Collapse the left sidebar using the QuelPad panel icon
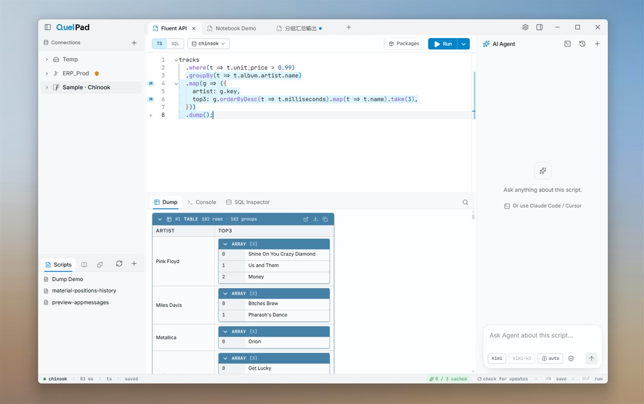The image size is (644, 404). 48,27
